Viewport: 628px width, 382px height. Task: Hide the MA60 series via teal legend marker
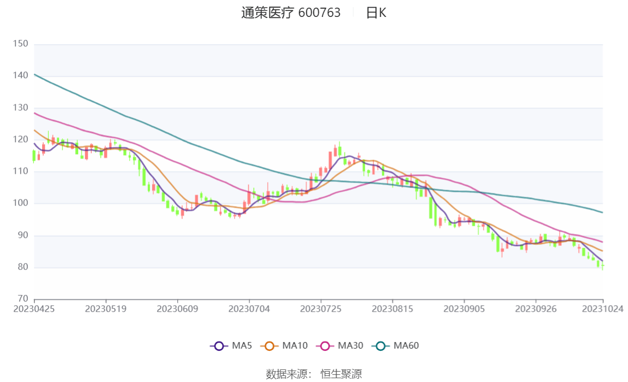pyautogui.click(x=381, y=346)
